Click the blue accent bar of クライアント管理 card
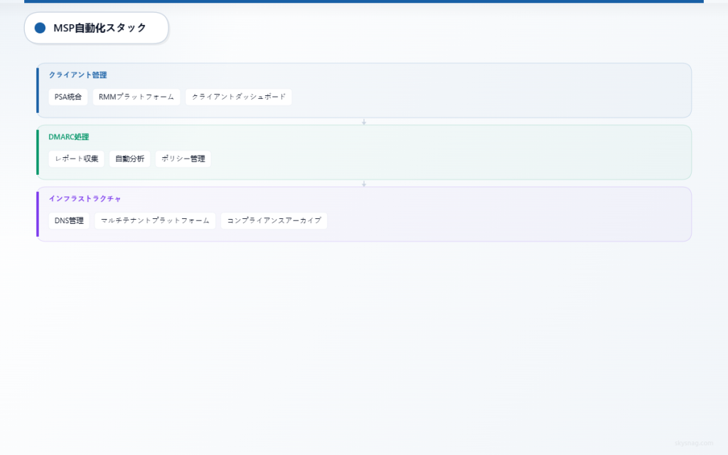 [x=38, y=91]
